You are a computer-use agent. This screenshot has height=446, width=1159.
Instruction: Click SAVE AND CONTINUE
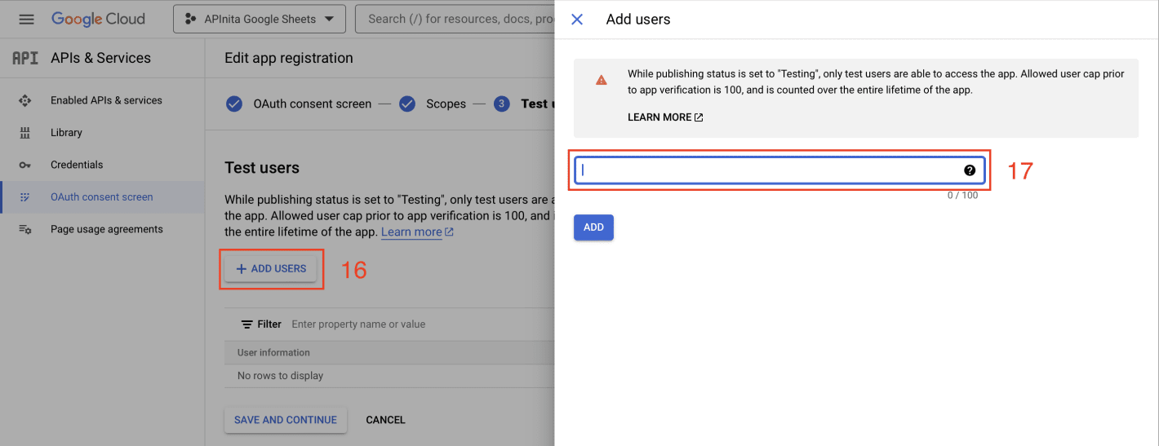click(x=286, y=420)
